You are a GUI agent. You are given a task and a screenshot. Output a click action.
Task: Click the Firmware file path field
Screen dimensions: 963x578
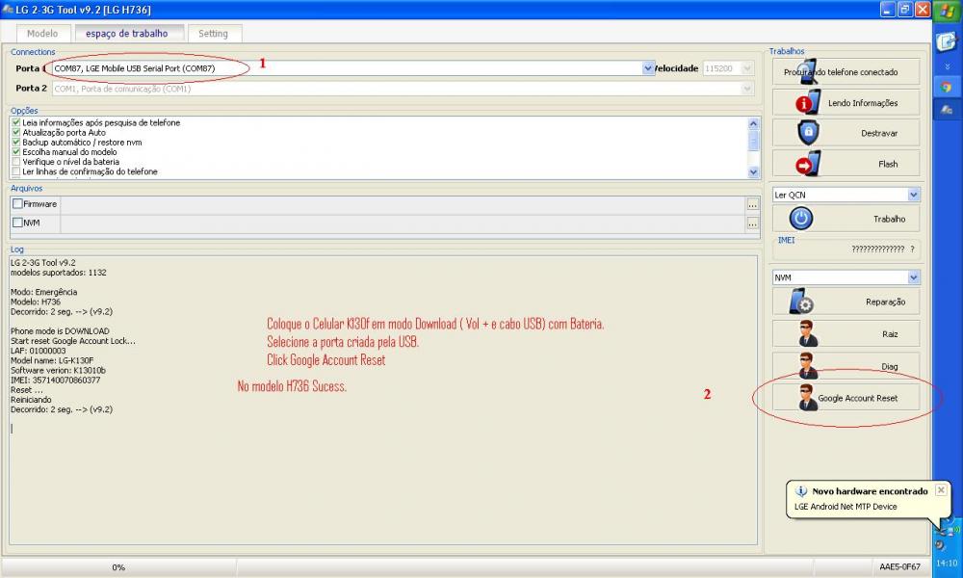pyautogui.click(x=403, y=204)
